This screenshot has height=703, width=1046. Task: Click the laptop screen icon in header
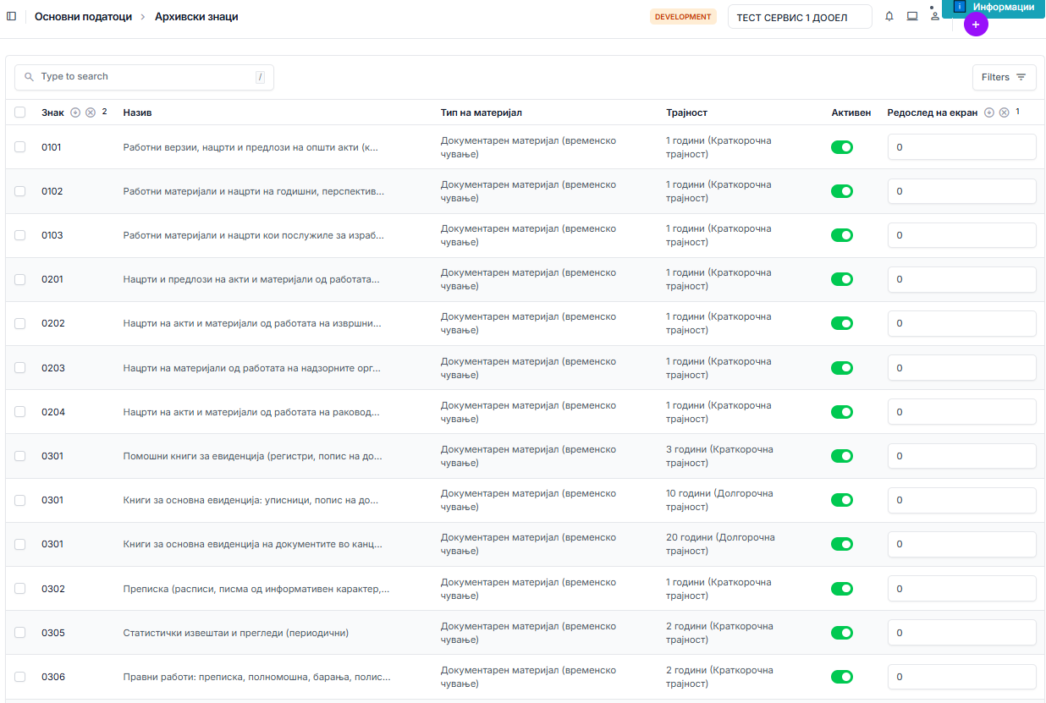pyautogui.click(x=912, y=16)
